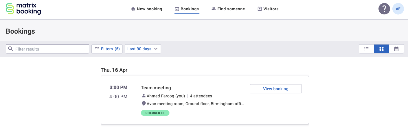The width and height of the screenshot is (408, 129).
Task: Open the Find someone page
Action: [228, 9]
